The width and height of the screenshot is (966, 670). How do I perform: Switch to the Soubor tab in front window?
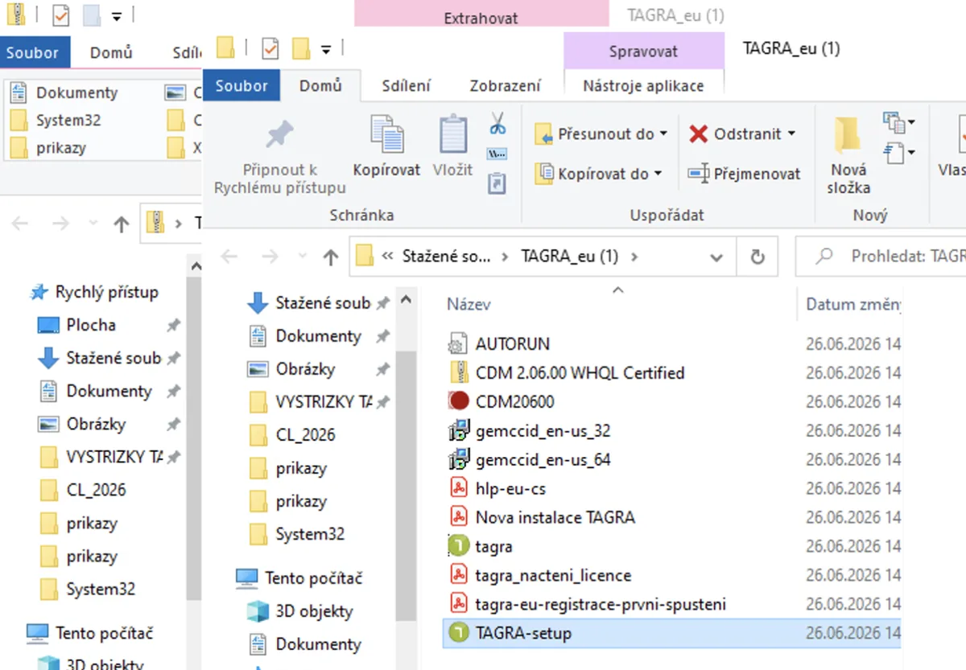tap(242, 85)
